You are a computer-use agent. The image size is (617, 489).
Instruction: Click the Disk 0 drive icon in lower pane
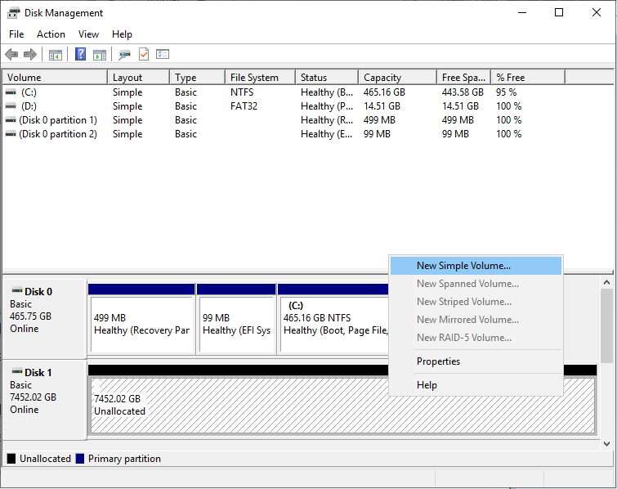pyautogui.click(x=17, y=291)
